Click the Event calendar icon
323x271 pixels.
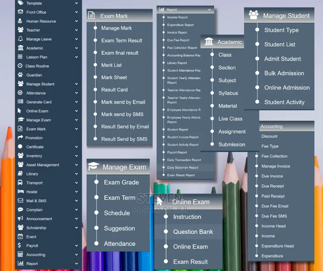pyautogui.click(x=20, y=236)
